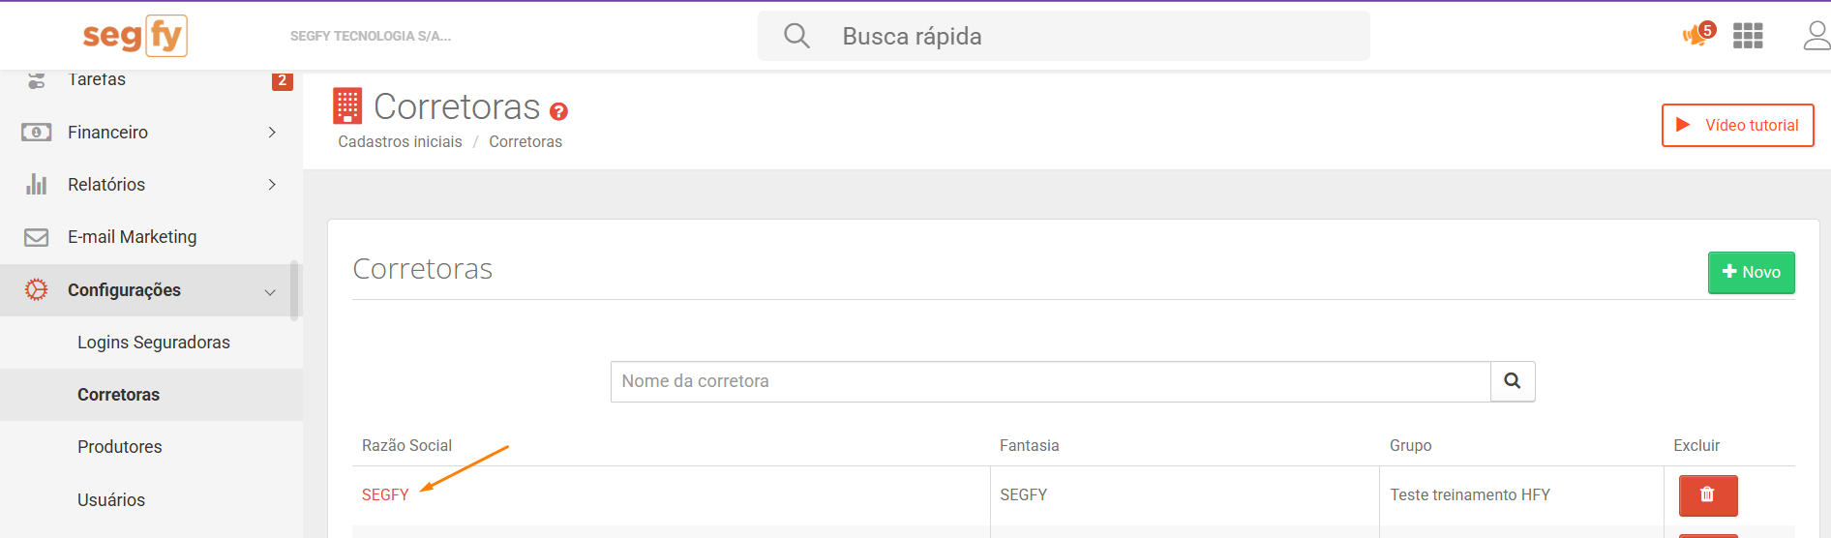Open the Vídeo tutorial button

pyautogui.click(x=1737, y=126)
